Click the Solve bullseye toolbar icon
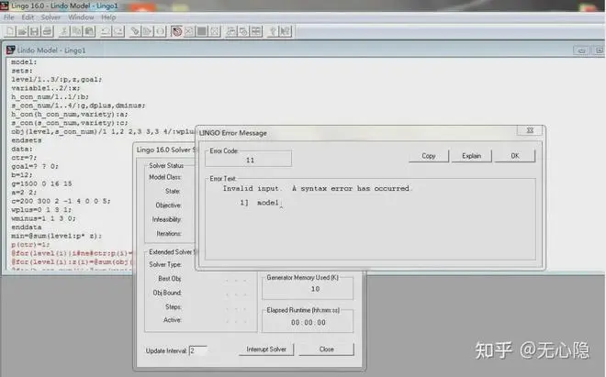The width and height of the screenshot is (606, 377). pos(176,30)
